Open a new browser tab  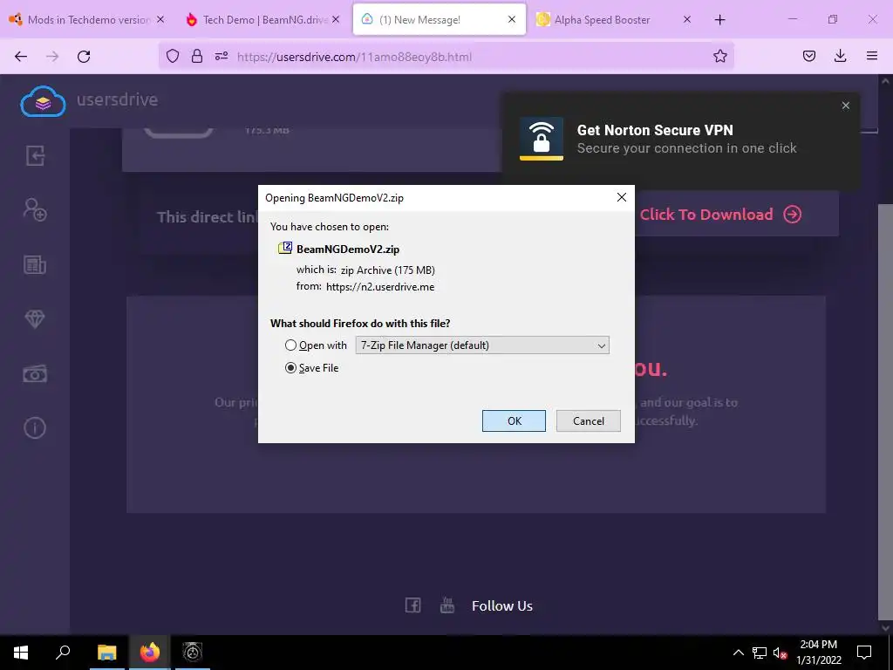point(719,20)
